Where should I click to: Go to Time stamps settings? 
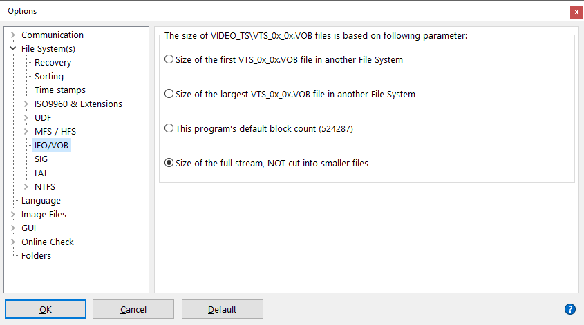click(60, 90)
